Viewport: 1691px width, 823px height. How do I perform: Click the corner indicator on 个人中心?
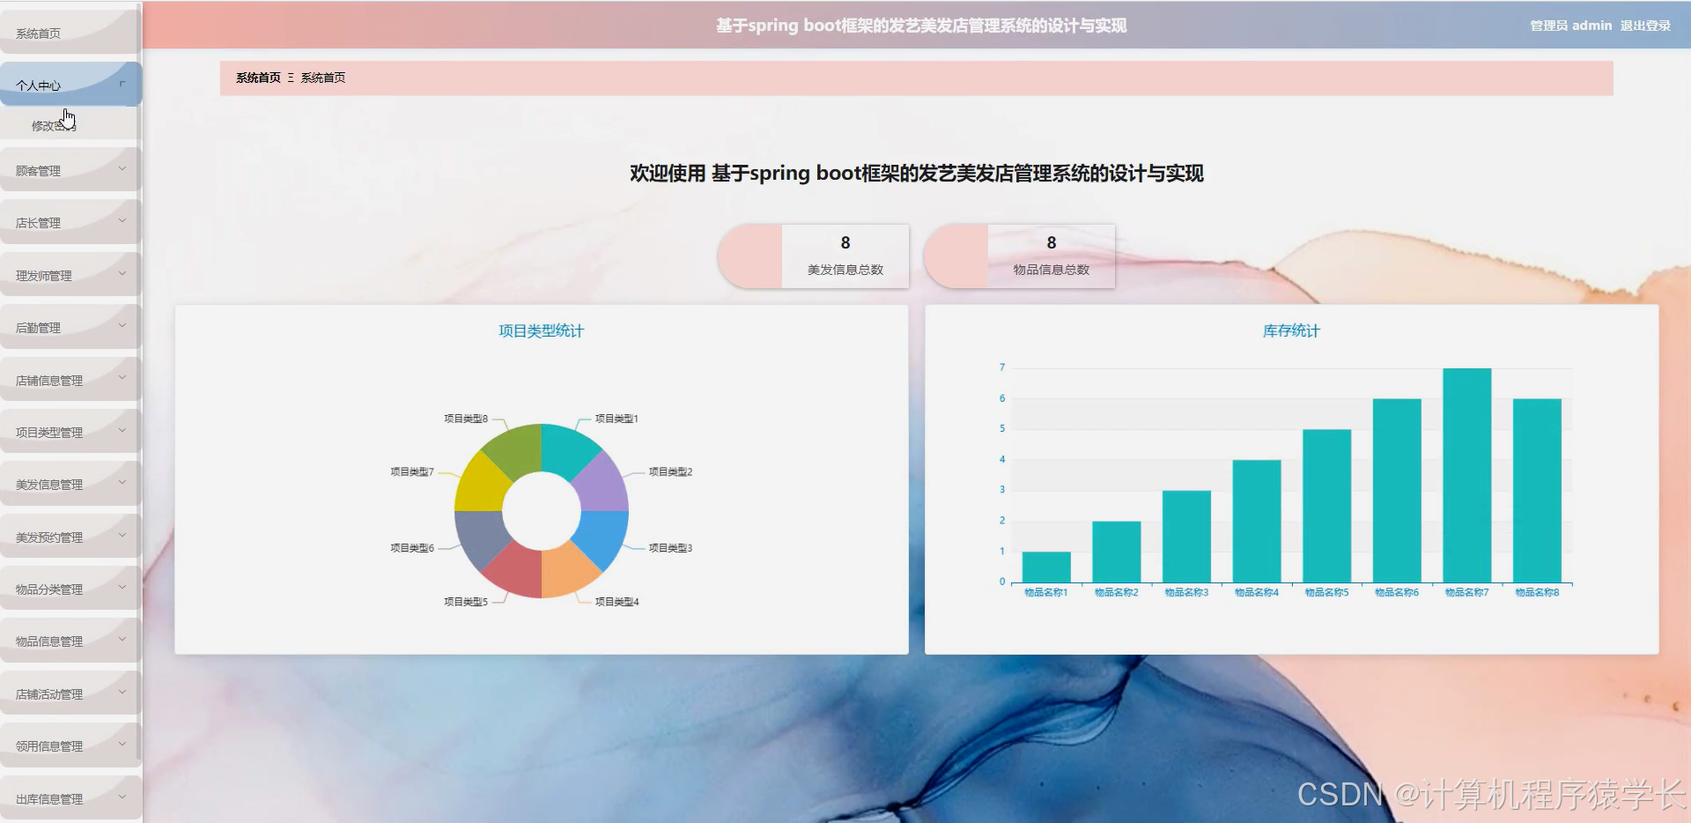(122, 82)
